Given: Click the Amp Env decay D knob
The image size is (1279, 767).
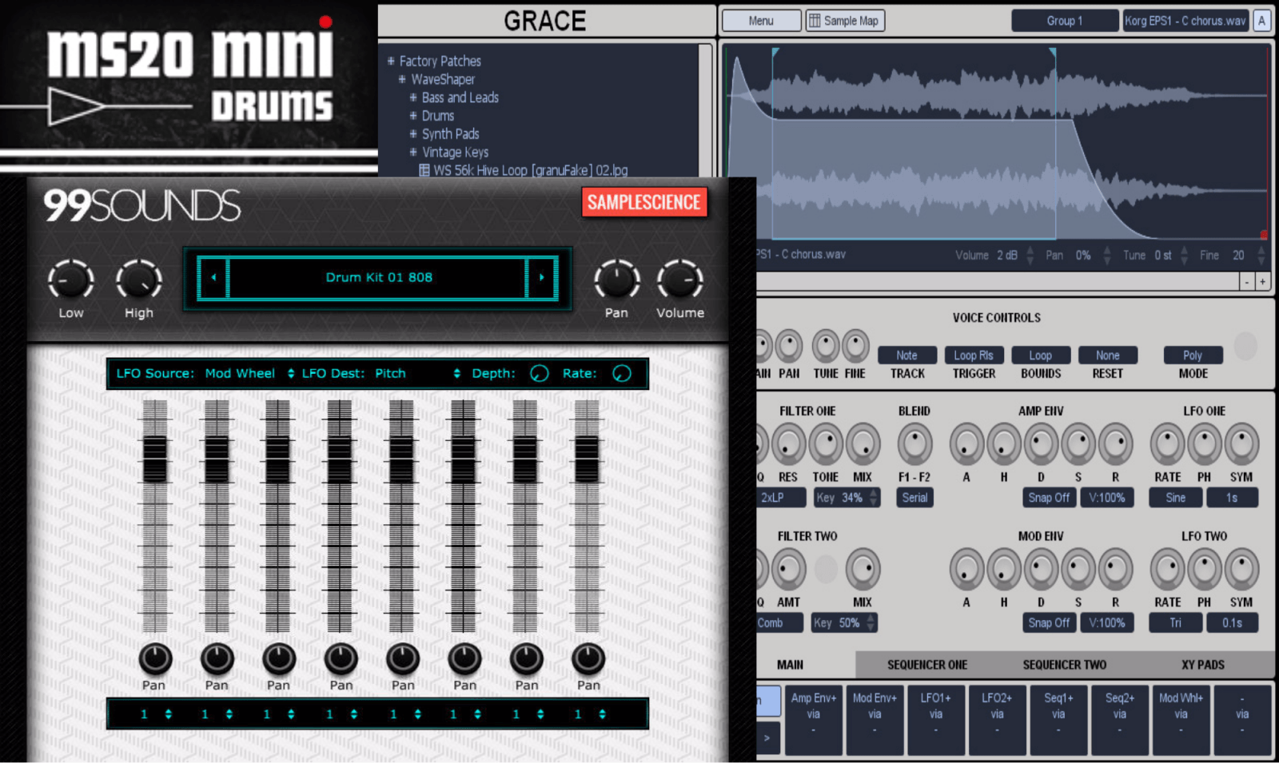Looking at the screenshot, I should (x=1041, y=444).
